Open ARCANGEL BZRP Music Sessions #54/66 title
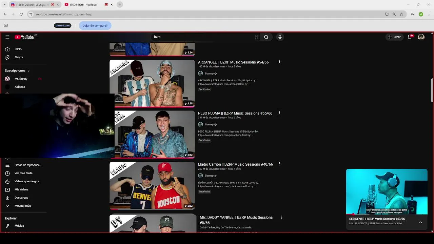434x244 pixels. pos(233,62)
